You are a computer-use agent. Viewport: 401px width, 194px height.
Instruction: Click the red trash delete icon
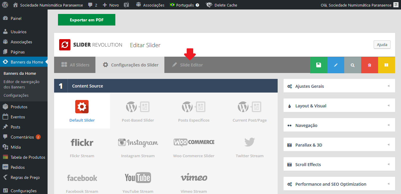point(369,65)
